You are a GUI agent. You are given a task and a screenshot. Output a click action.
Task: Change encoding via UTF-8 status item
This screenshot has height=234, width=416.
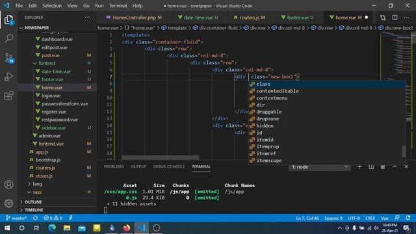click(354, 218)
